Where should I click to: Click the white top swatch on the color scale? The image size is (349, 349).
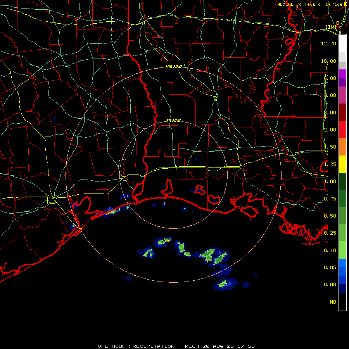tap(342, 43)
